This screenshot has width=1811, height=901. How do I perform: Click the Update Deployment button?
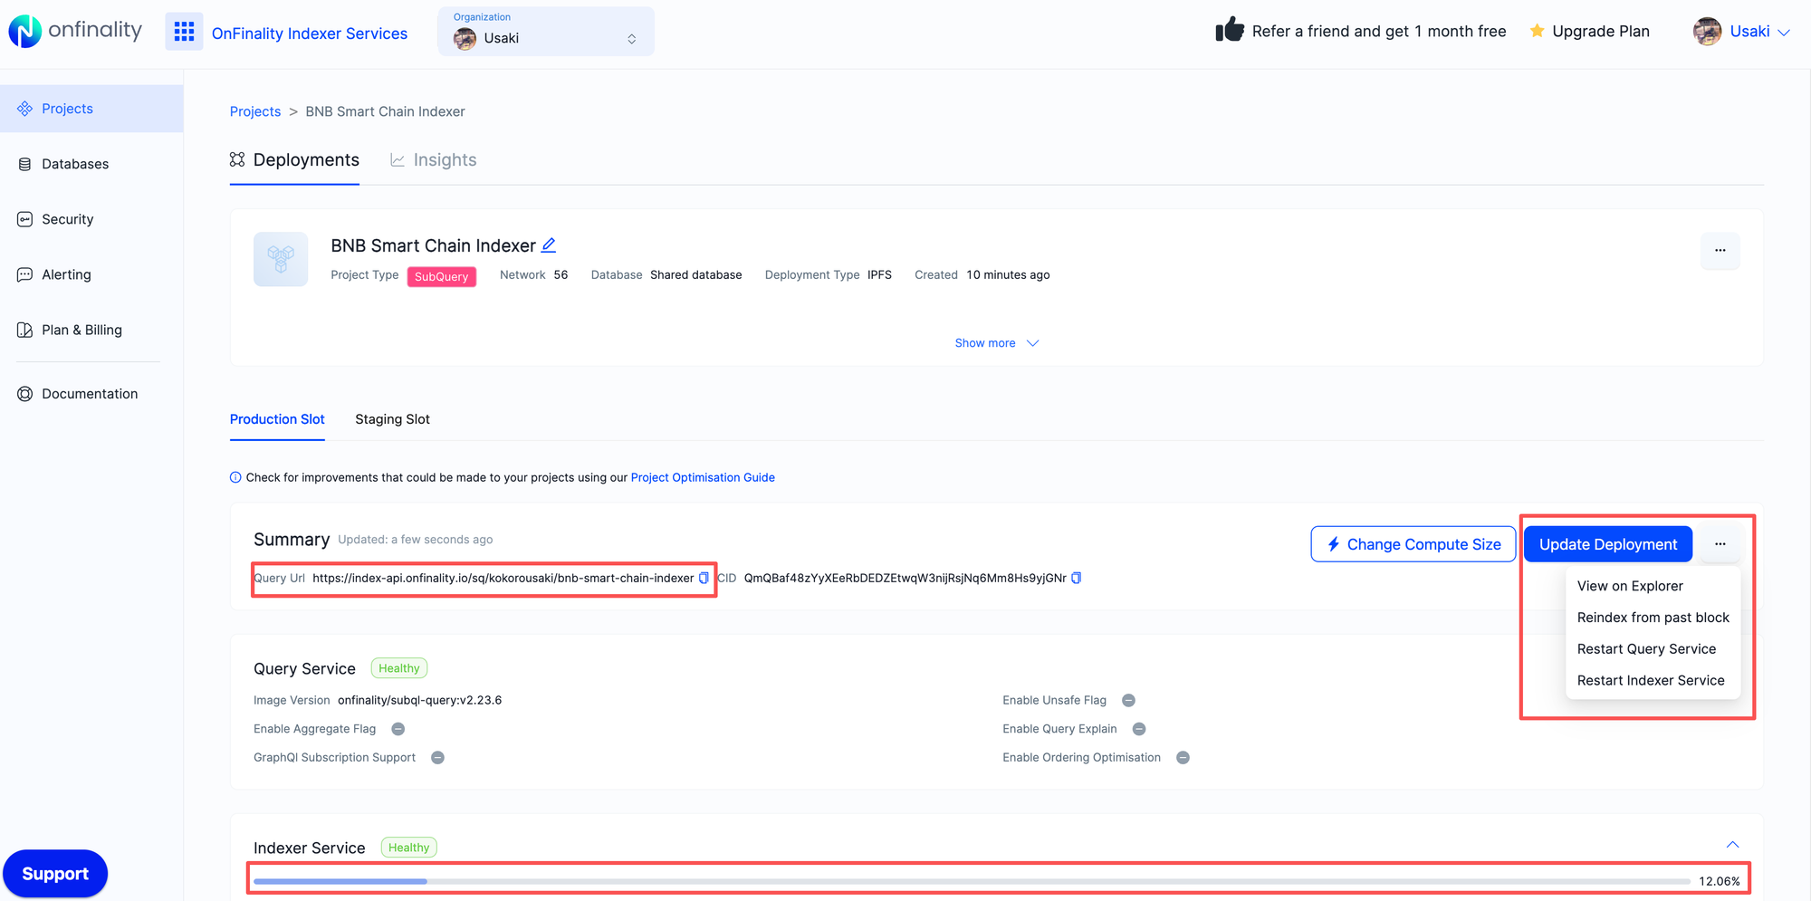tap(1607, 543)
